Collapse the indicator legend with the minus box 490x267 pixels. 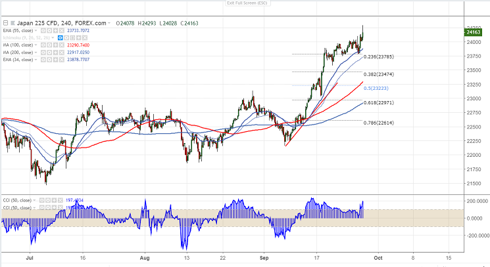click(x=6, y=23)
